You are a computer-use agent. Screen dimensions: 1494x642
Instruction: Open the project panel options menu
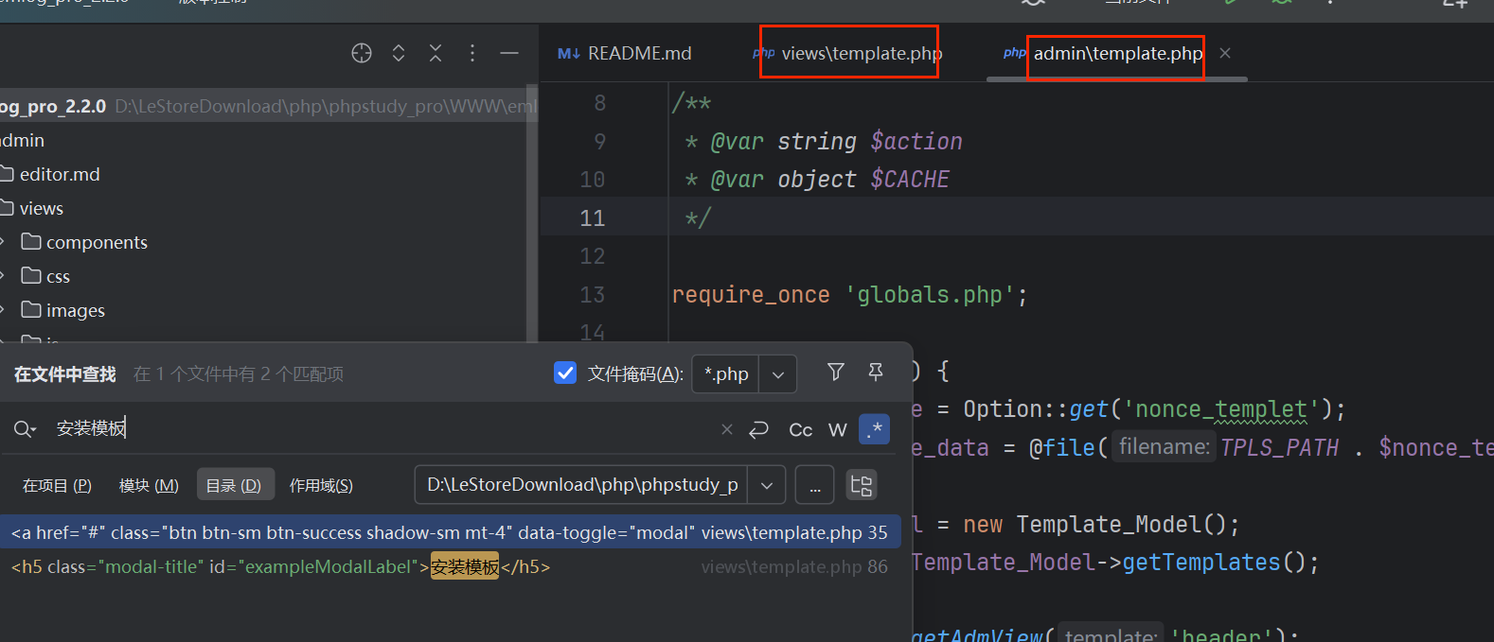click(472, 53)
